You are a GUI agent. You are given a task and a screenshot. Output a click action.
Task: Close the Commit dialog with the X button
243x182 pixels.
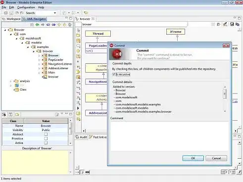pyautogui.click(x=226, y=45)
